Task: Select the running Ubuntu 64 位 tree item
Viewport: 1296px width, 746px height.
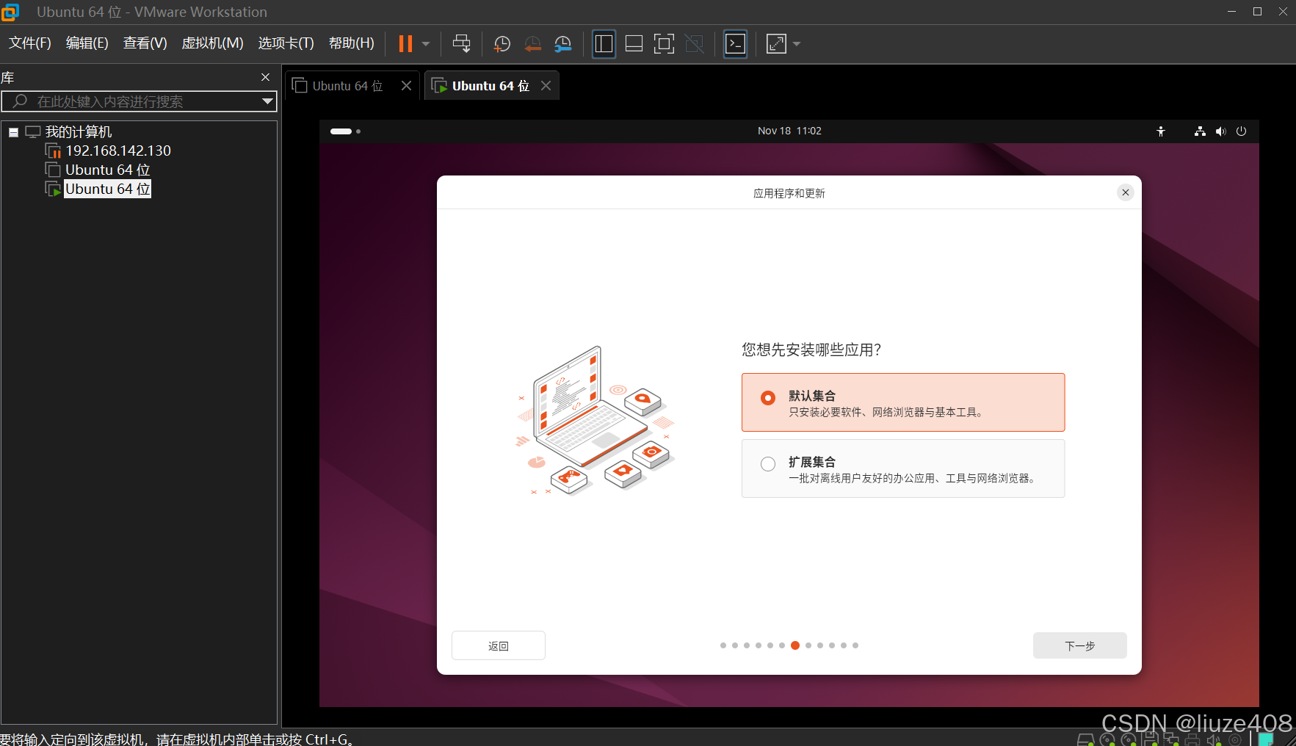Action: click(x=108, y=189)
